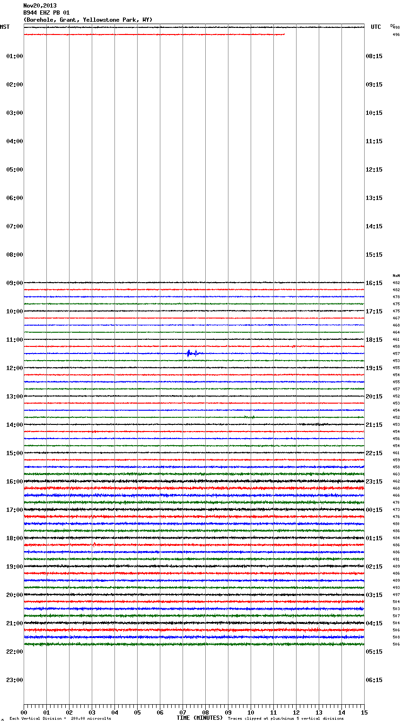Click the seismic spike on the 11:30 blue trace
The width and height of the screenshot is (402, 725).
pyautogui.click(x=189, y=353)
